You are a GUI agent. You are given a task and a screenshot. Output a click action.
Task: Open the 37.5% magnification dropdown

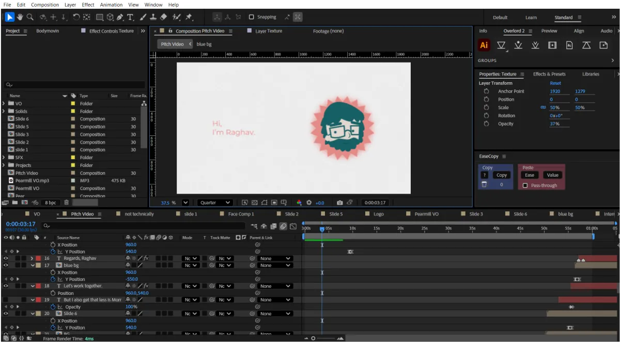tap(185, 202)
